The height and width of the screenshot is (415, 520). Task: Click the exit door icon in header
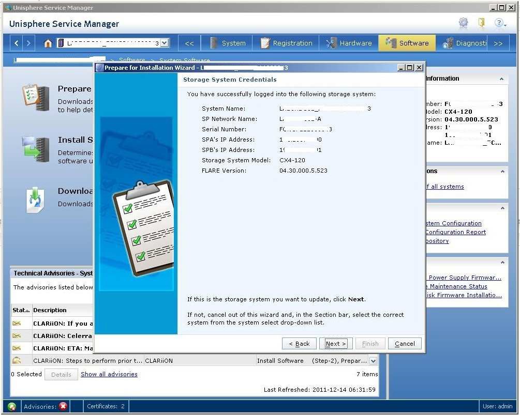point(482,23)
